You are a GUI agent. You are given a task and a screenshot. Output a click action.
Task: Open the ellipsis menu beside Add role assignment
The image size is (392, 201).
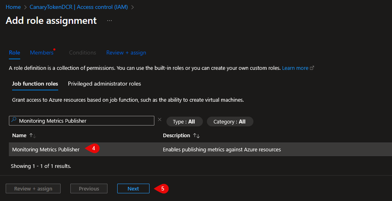coord(110,21)
